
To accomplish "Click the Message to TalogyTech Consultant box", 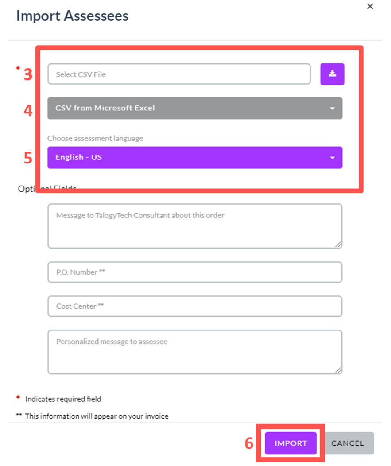I will point(195,226).
